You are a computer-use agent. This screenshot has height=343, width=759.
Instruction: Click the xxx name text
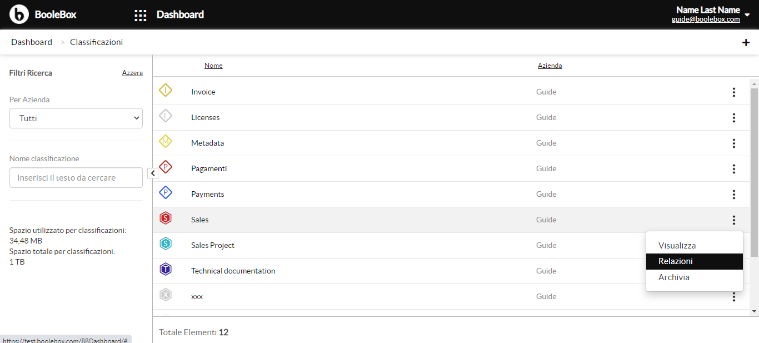(197, 297)
